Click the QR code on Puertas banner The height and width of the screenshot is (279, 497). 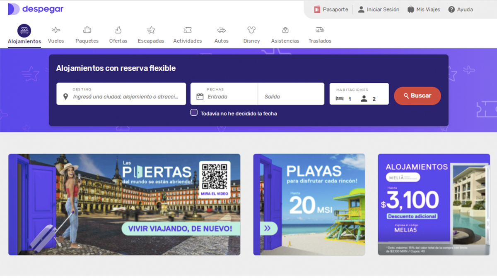[x=215, y=176]
